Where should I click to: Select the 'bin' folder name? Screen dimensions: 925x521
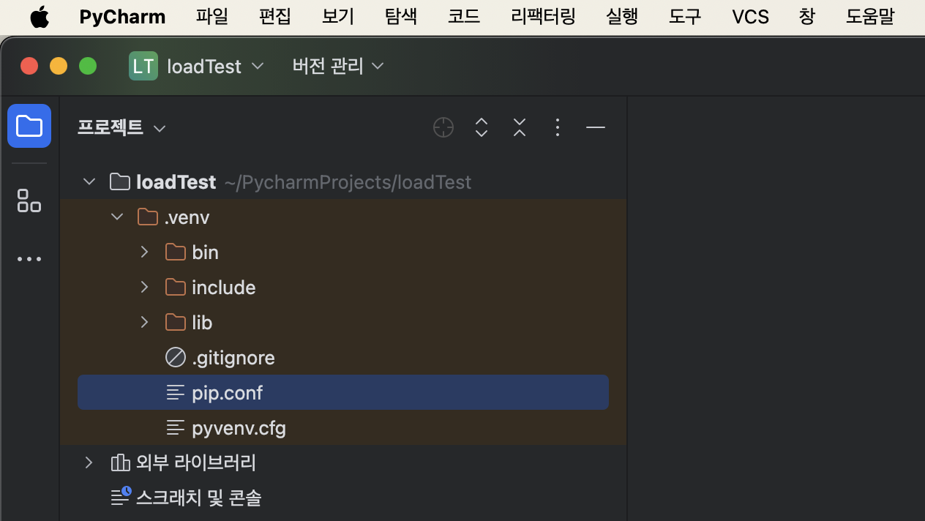tap(205, 252)
